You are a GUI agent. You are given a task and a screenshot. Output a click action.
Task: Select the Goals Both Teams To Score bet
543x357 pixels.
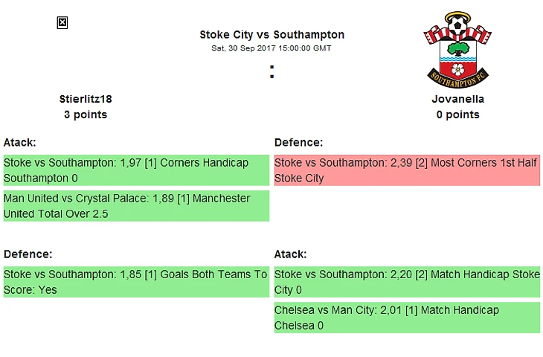[x=135, y=282]
